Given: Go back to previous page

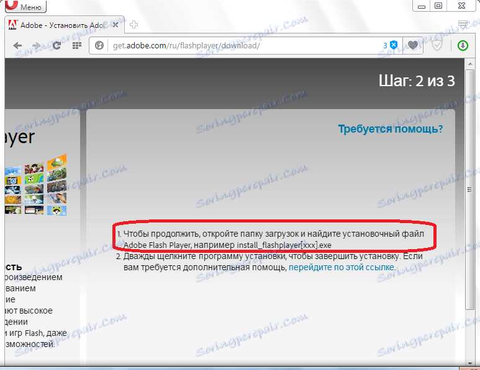Looking at the screenshot, I should click(17, 45).
